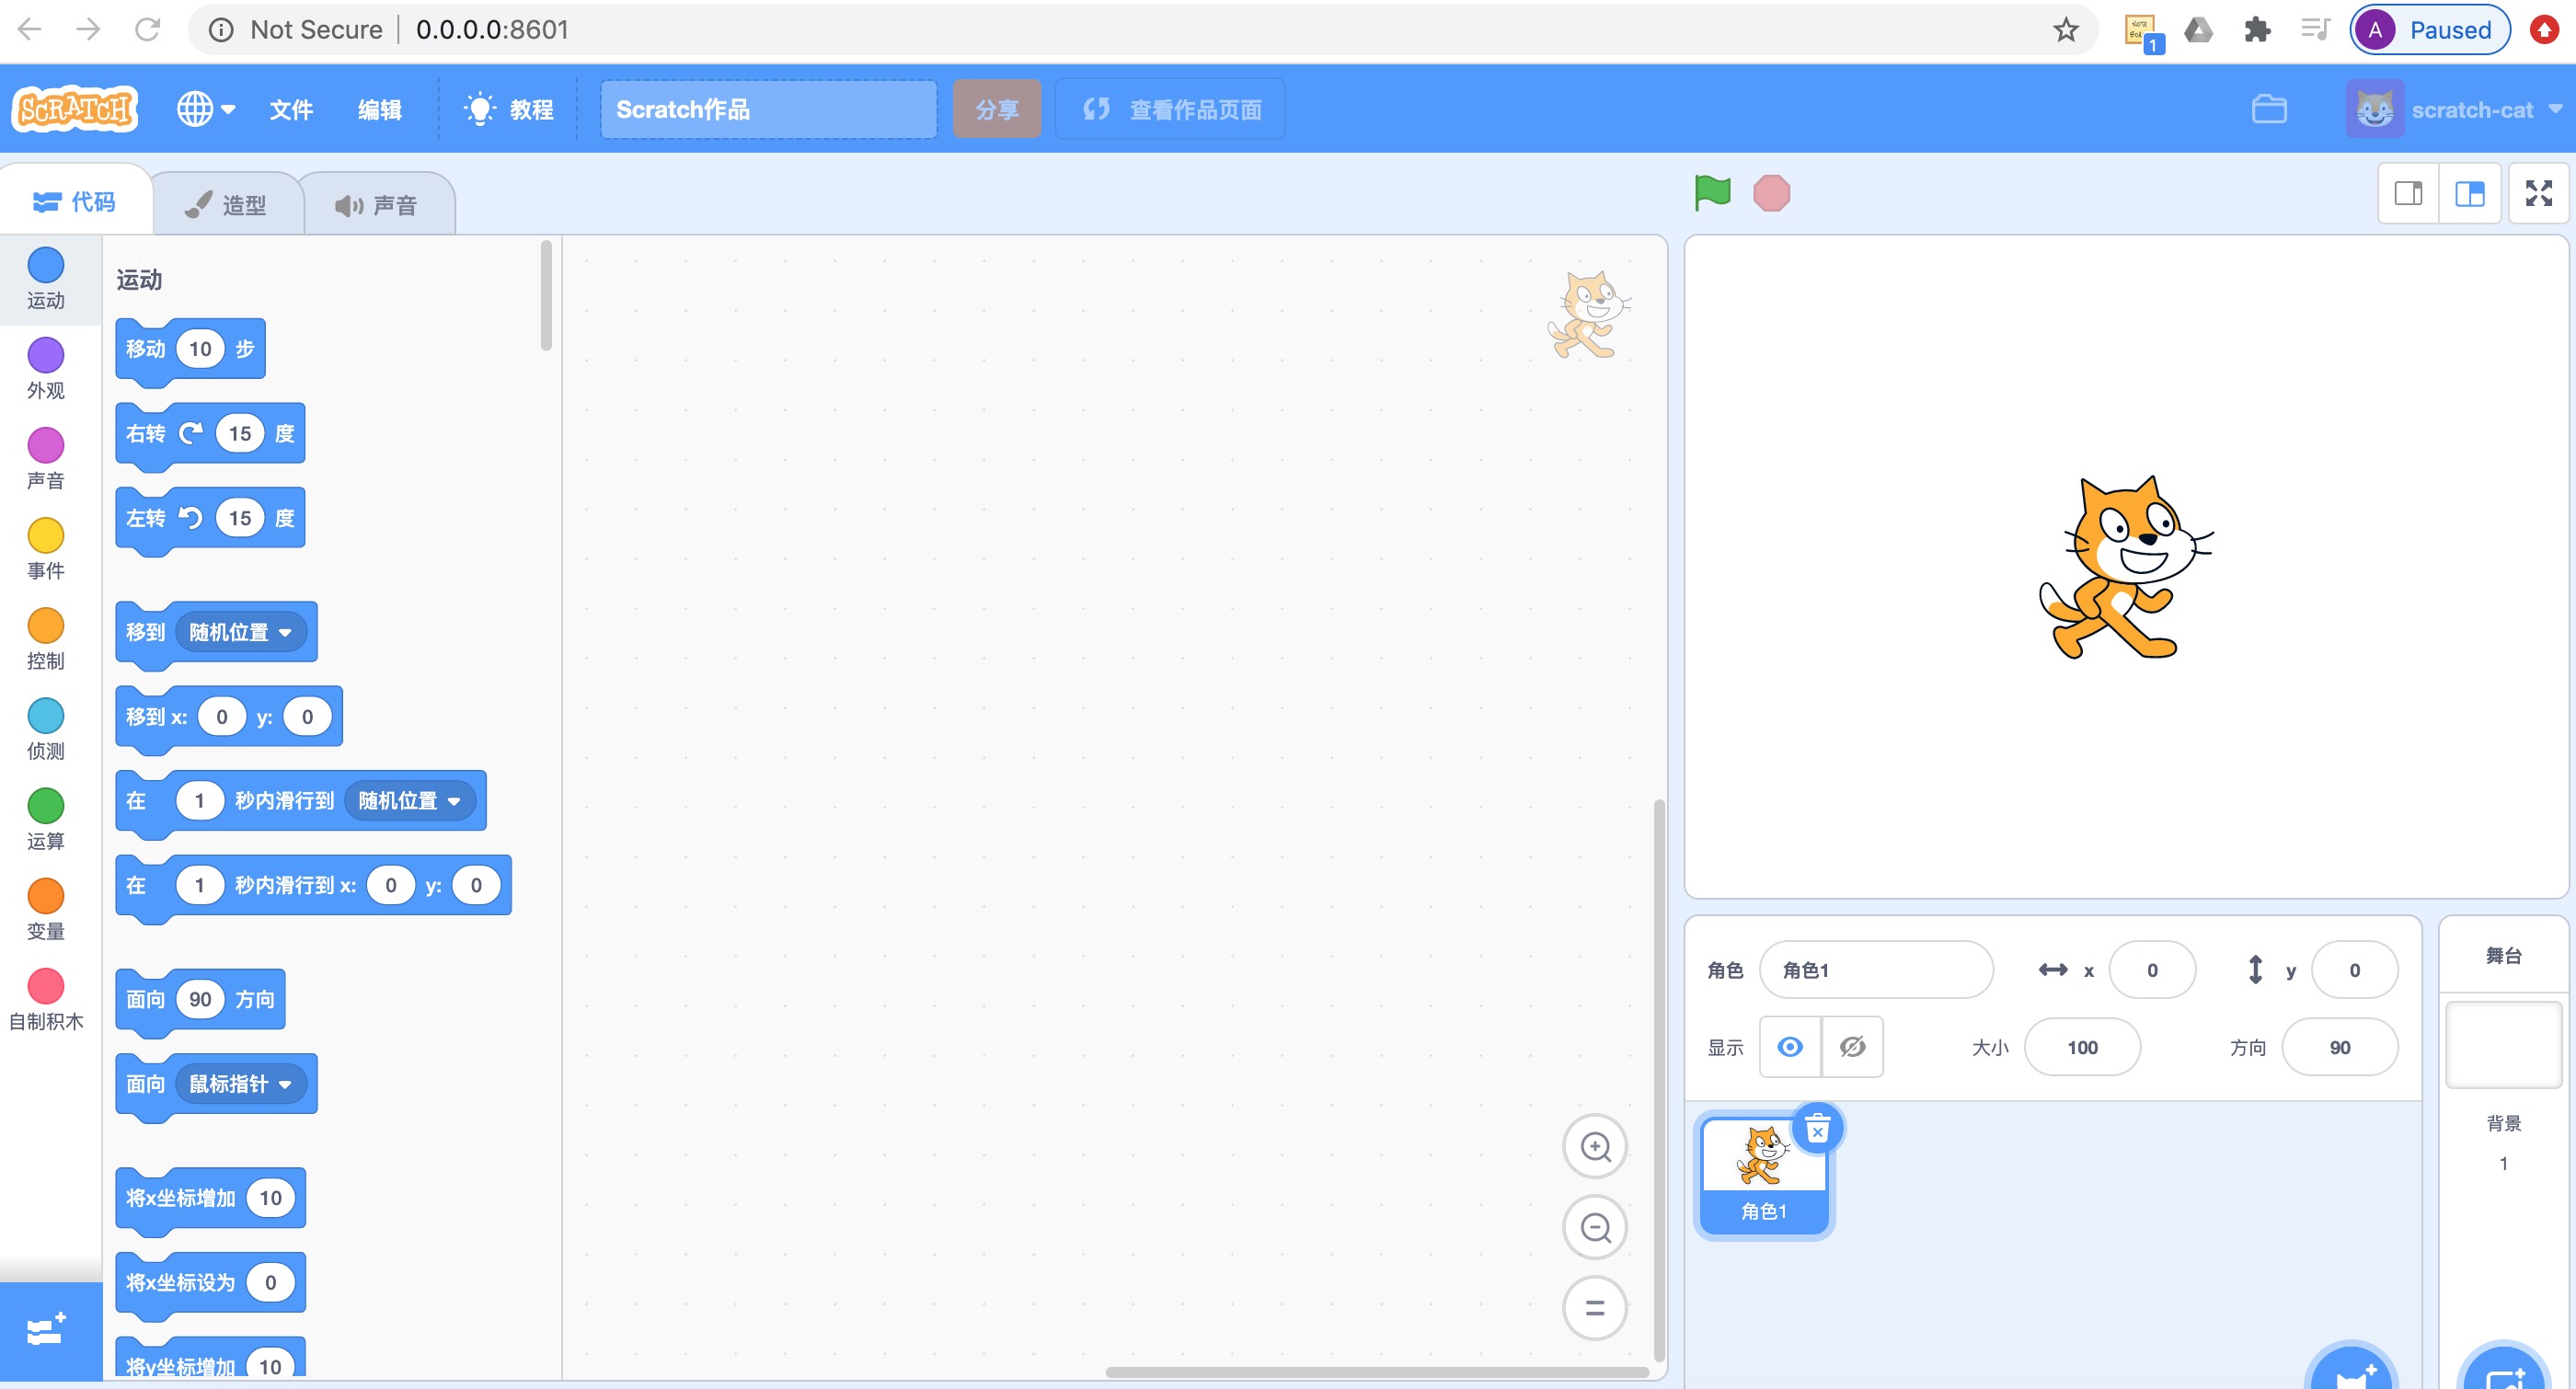
Task: Enter fullscreen stage mode
Action: coord(2538,193)
